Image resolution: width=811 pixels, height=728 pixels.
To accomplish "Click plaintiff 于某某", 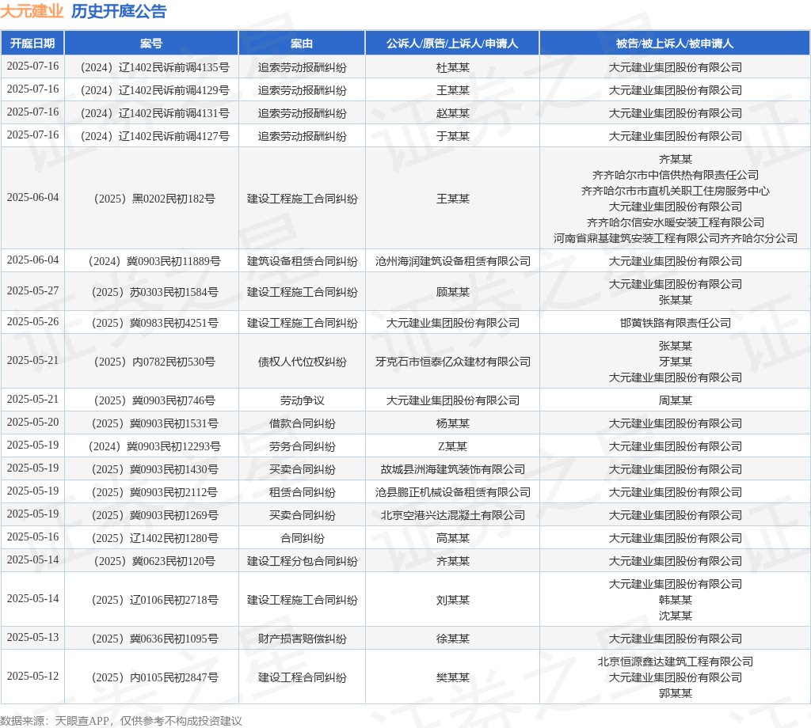I will [x=452, y=136].
